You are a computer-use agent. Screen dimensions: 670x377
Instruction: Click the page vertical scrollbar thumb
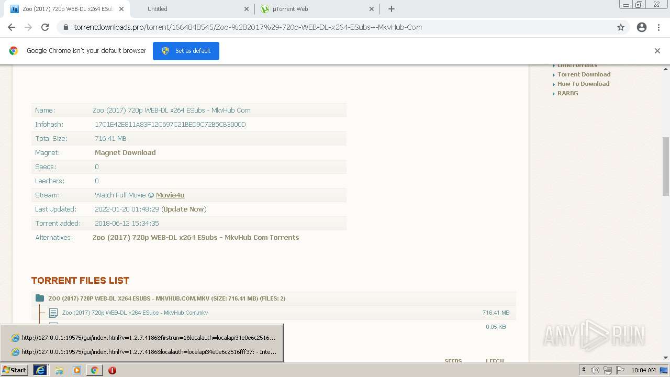(x=666, y=167)
